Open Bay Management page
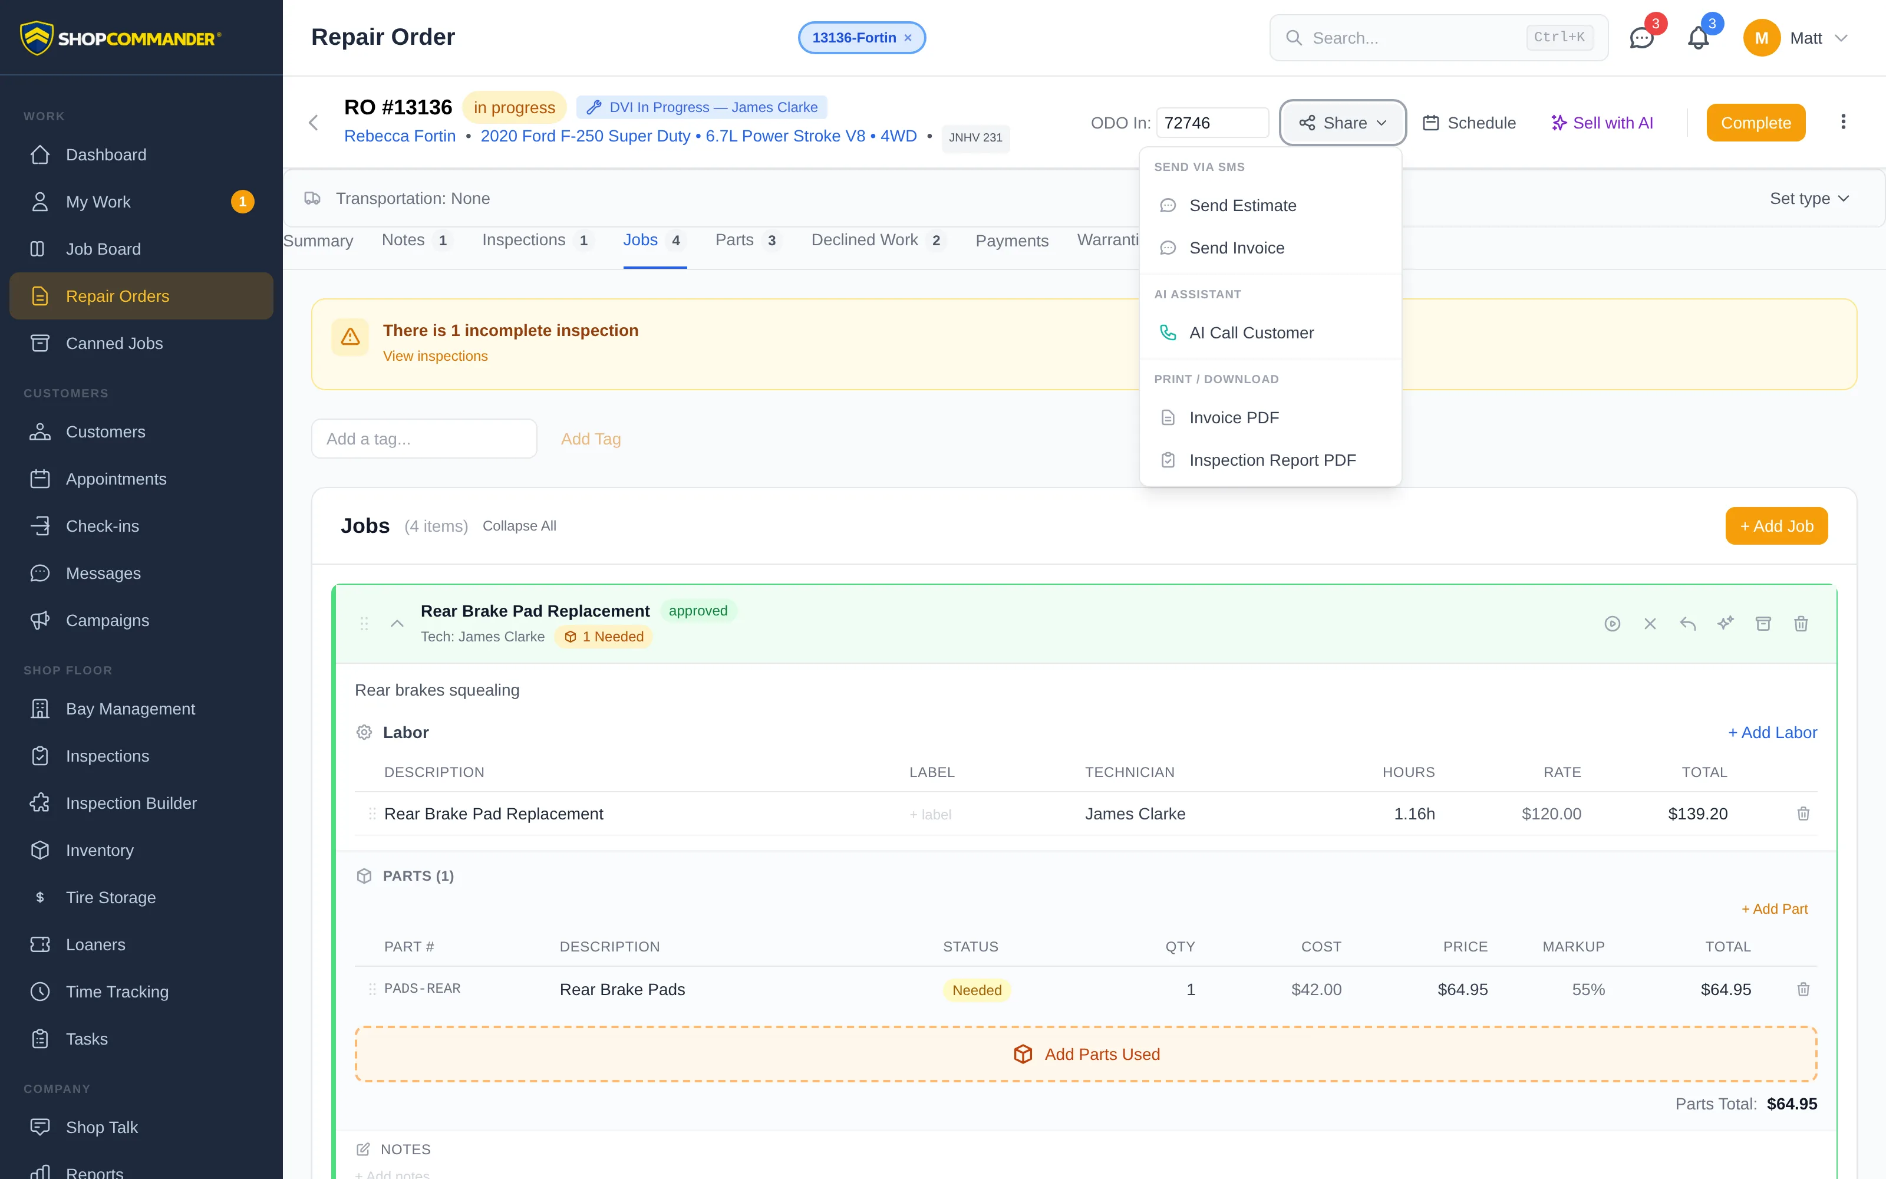Viewport: 1886px width, 1179px height. click(141, 709)
